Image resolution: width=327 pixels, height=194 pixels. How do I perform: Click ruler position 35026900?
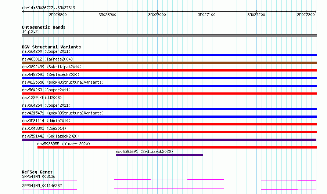pyautogui.click(x=107, y=15)
